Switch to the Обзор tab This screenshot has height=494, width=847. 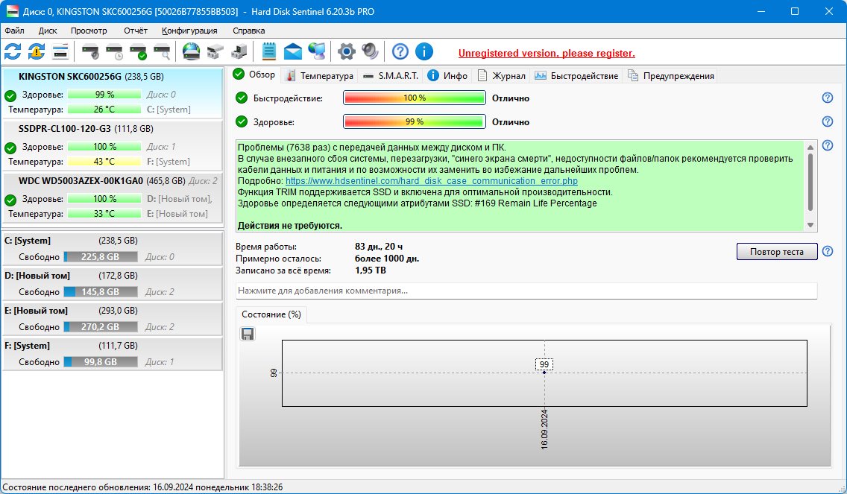pos(254,75)
